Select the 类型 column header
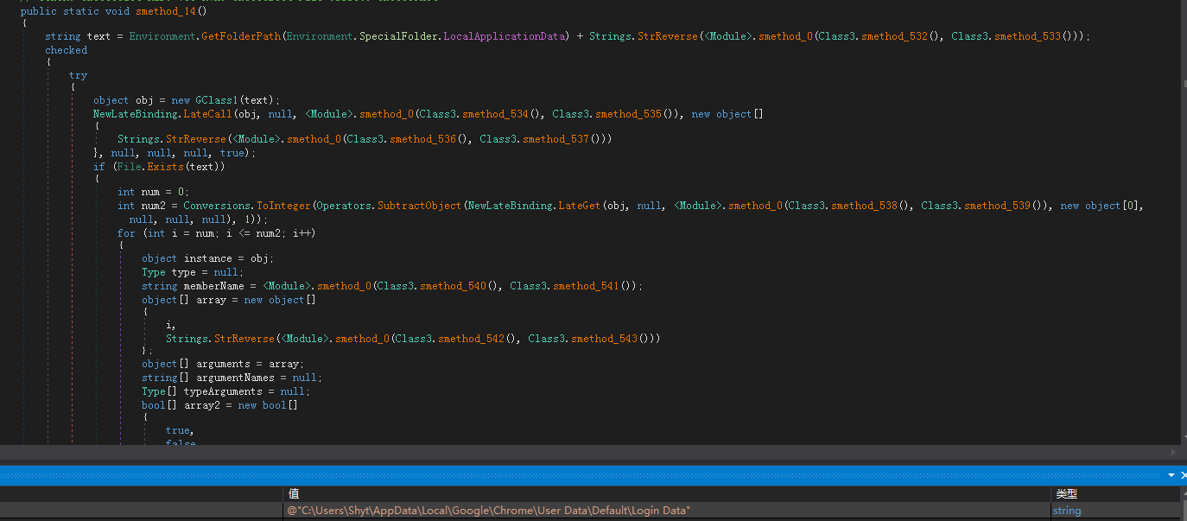 1114,493
